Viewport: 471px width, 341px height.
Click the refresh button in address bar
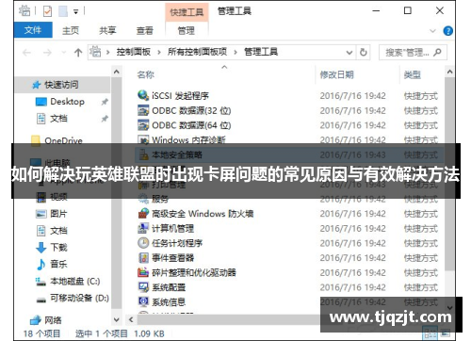[x=364, y=52]
